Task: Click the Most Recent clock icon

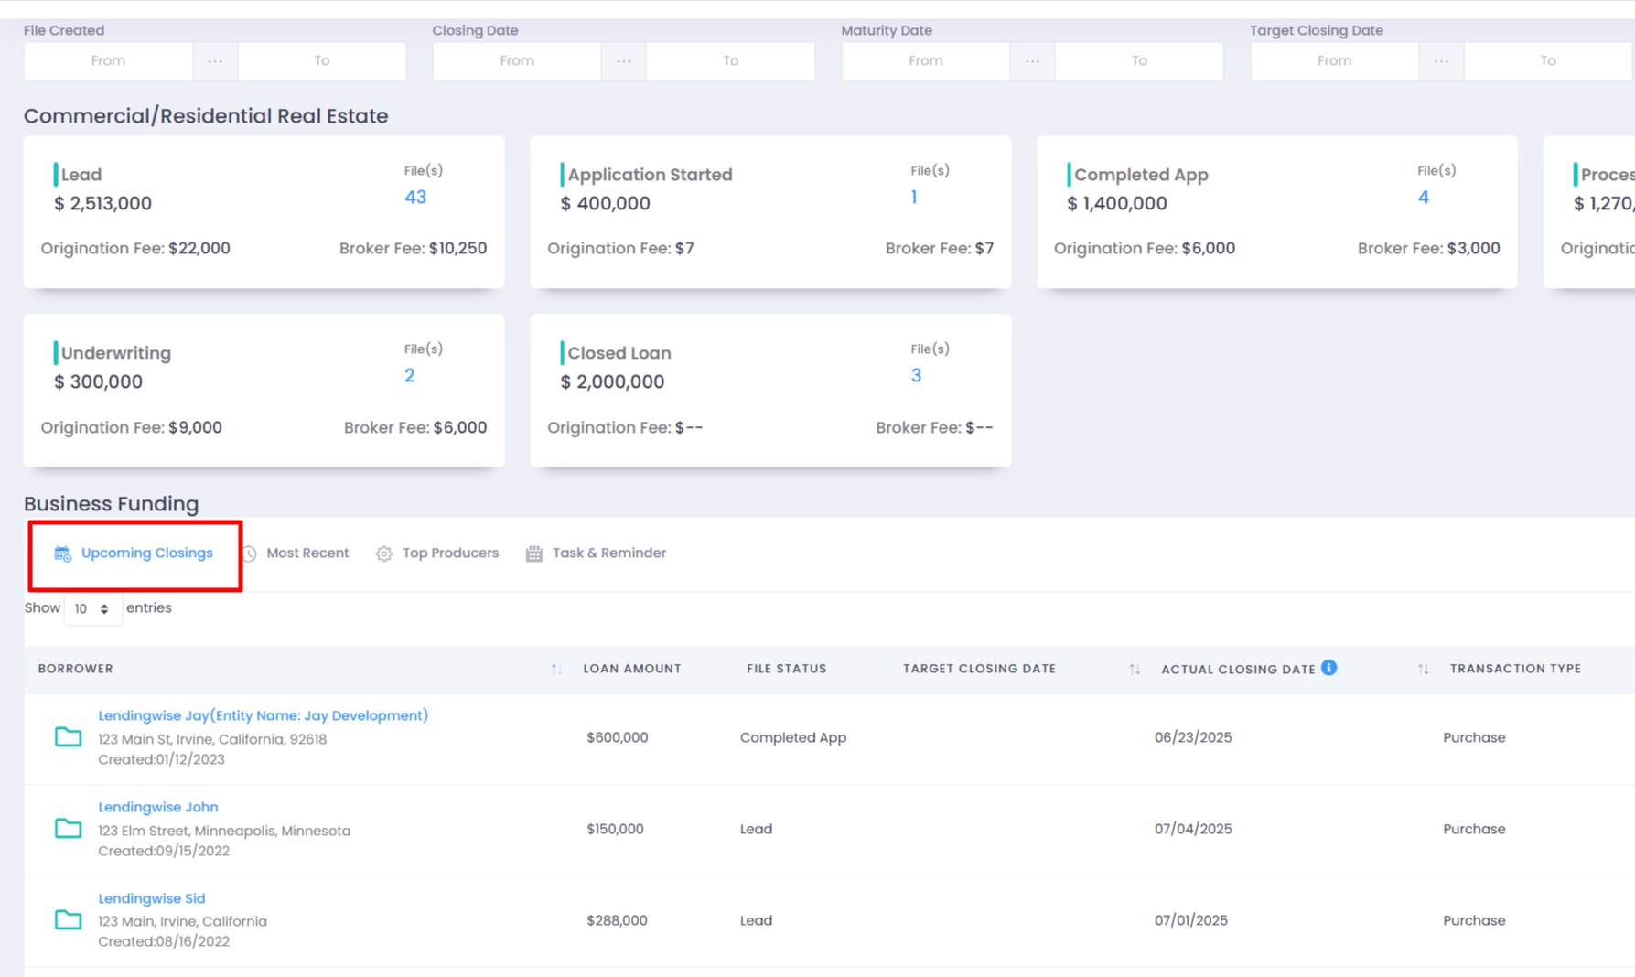Action: (x=249, y=553)
